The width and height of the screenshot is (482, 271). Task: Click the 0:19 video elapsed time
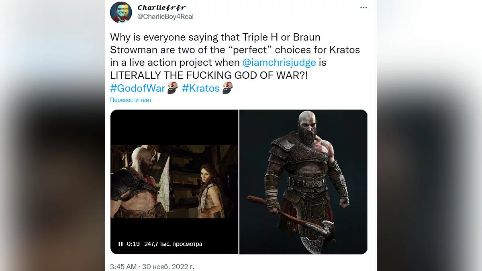coord(133,244)
